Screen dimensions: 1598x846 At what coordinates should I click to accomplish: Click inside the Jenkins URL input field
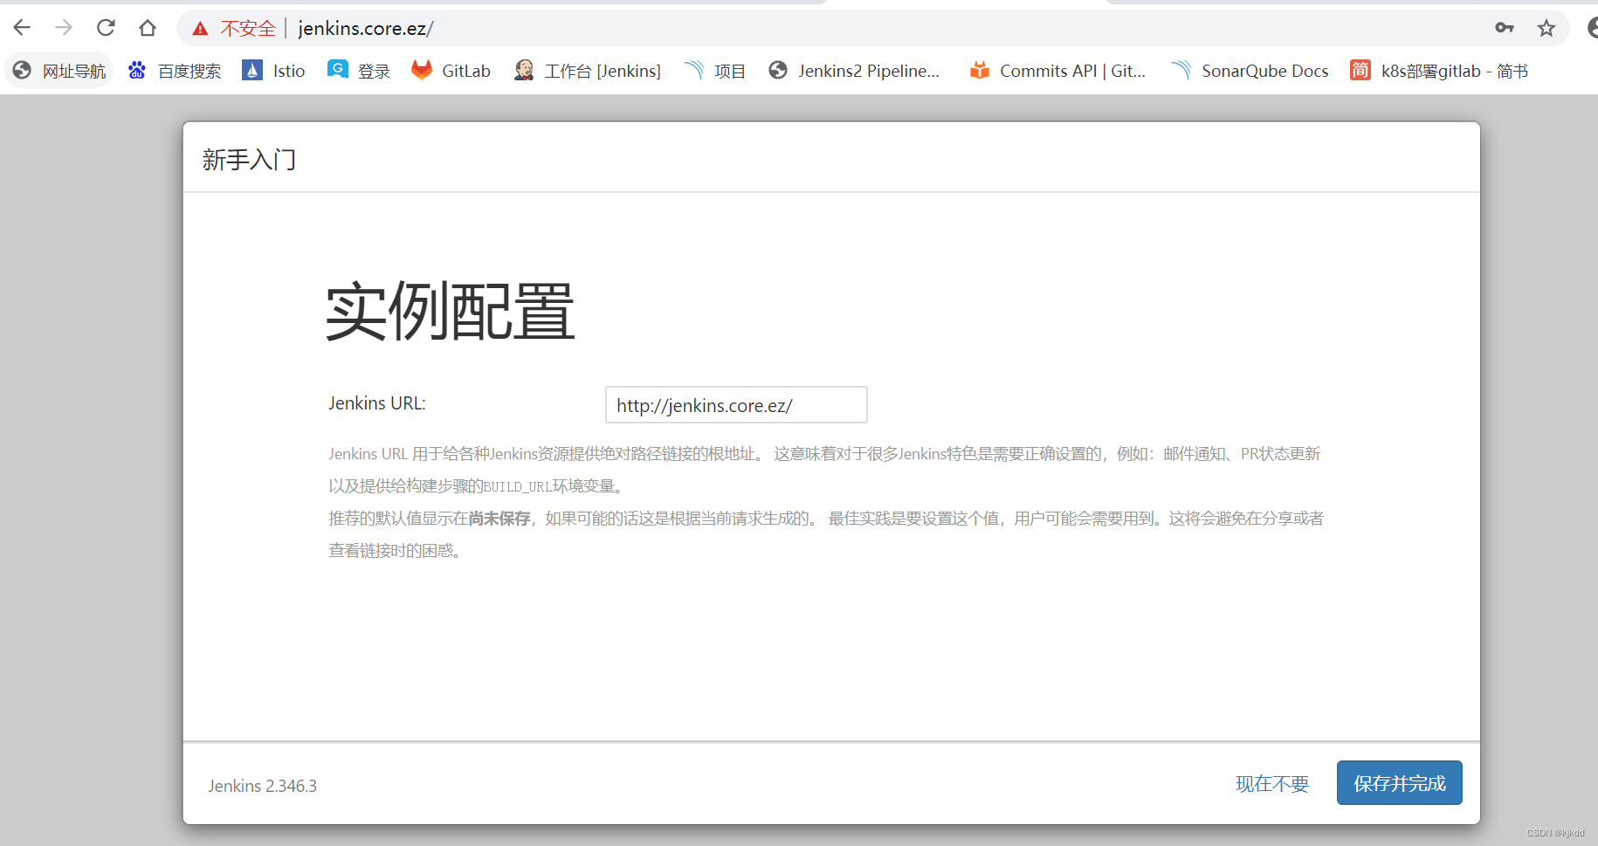coord(735,404)
